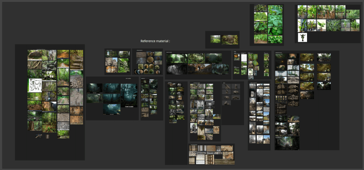Select the wide brownish jungle ruin image beside heading
Screen dimensions: 364x170
pos(229,40)
